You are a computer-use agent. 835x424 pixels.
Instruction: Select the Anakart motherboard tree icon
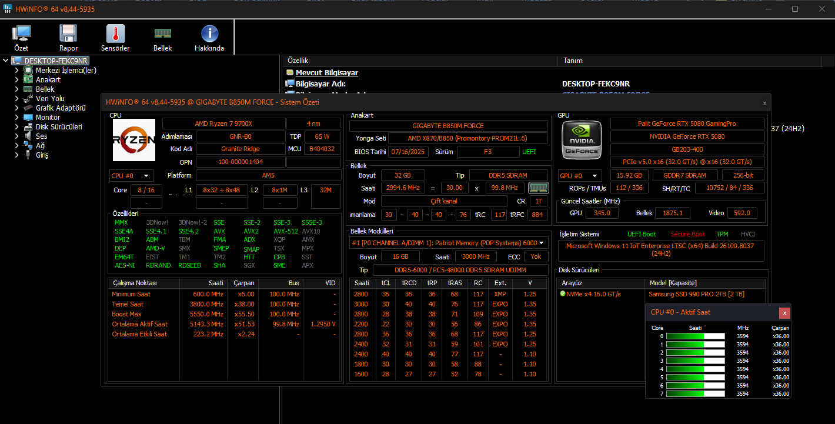28,79
